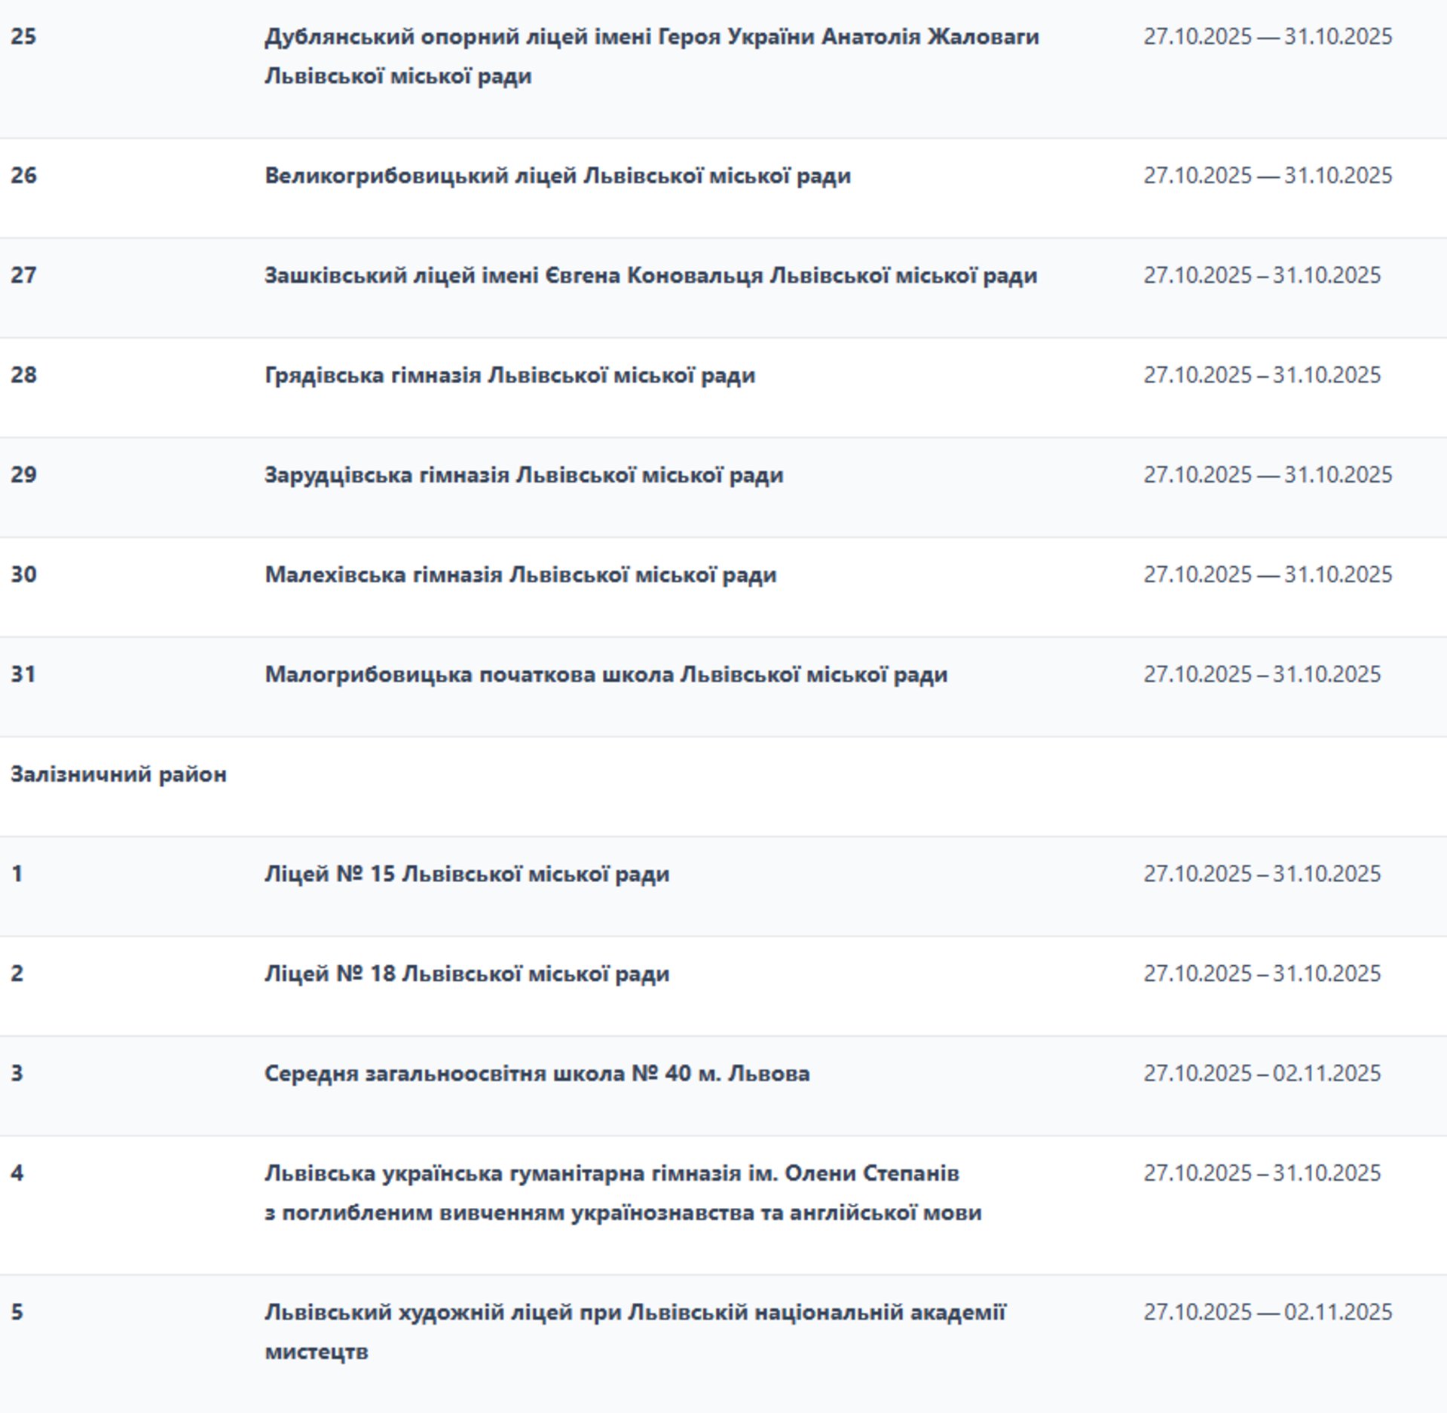
Task: Select the Великогрибовицький ліцей row text
Action: [x=558, y=176]
